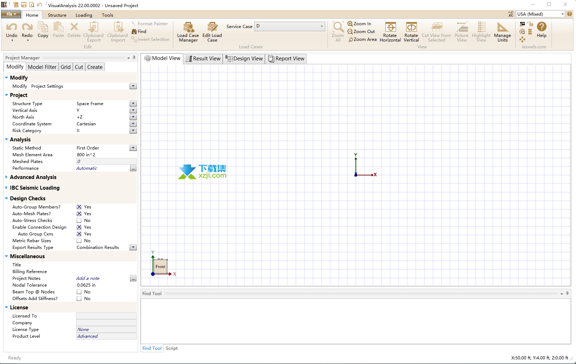
Task: Open Performance ellipsis button
Action: pyautogui.click(x=133, y=168)
